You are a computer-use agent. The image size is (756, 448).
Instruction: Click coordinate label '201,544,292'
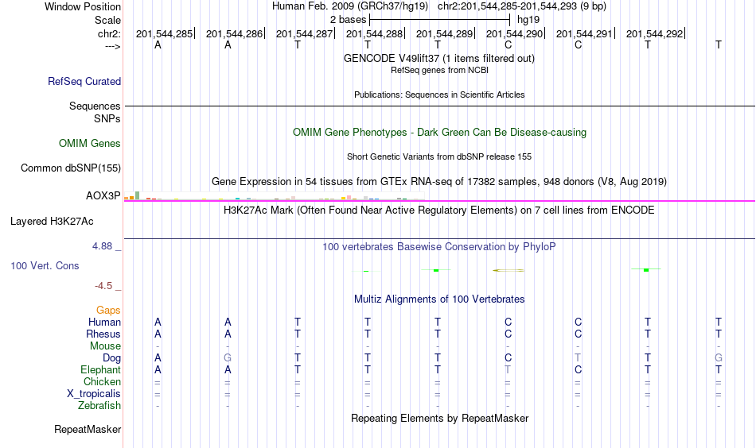655,33
